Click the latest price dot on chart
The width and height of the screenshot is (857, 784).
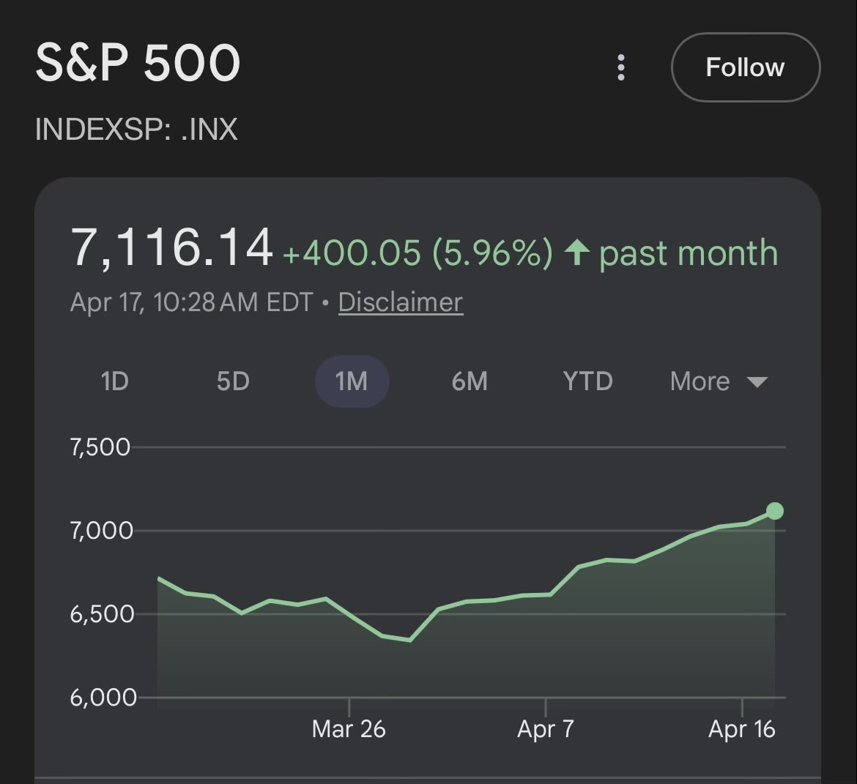774,511
